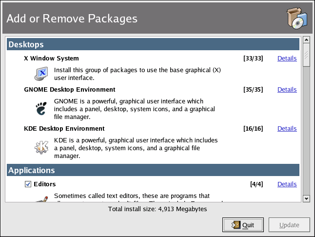Viewport: 315px width, 237px height.
Task: Click the Quit button door icon
Action: 236,225
